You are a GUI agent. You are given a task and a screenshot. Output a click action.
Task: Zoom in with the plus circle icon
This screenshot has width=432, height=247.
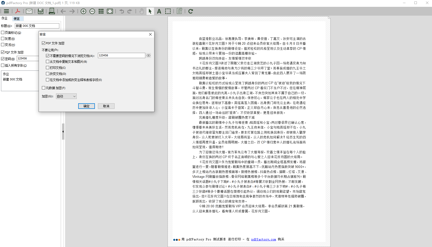click(x=84, y=11)
